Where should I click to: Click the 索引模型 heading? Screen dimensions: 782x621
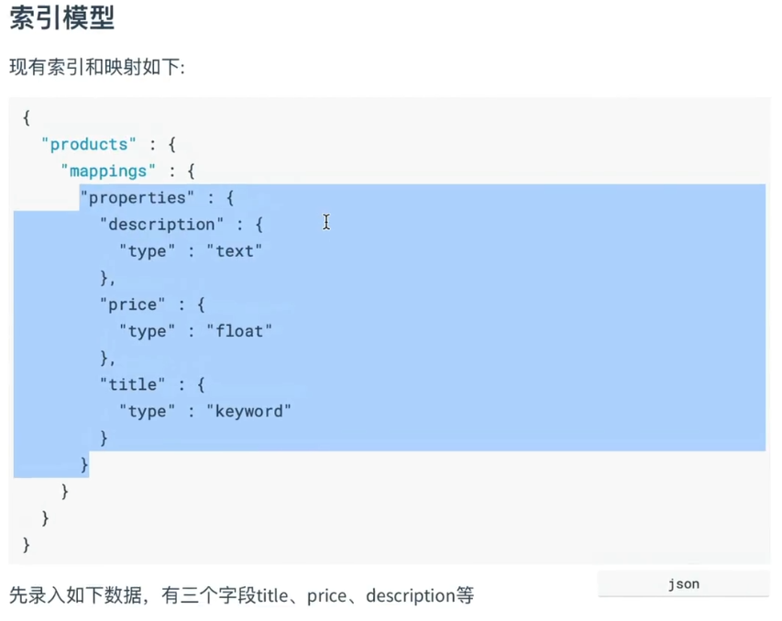click(x=62, y=18)
